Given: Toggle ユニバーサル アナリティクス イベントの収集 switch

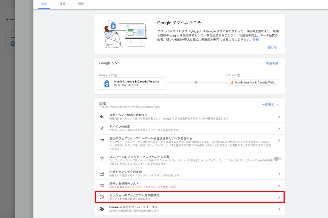Looking at the screenshot, I should [x=278, y=159].
